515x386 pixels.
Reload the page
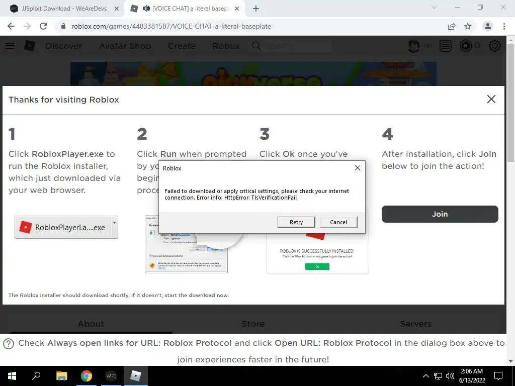click(43, 26)
